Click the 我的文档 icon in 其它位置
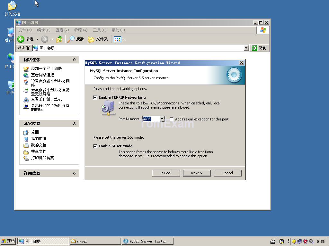 coord(26,145)
